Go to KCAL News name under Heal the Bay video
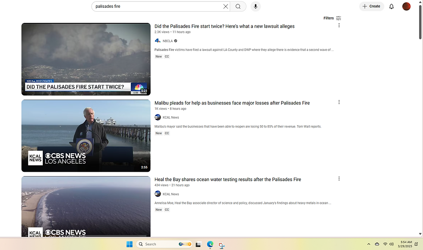423x250 pixels. (x=171, y=194)
